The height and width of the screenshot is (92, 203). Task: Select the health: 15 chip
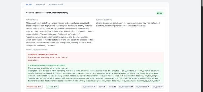coord(112,87)
